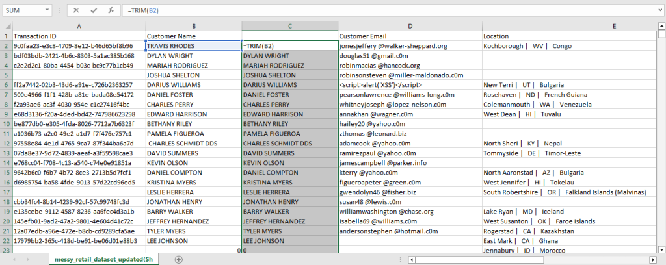Image resolution: width=666 pixels, height=265 pixels.
Task: Click inside the formula bar containing =TRIM(B2)
Action: pyautogui.click(x=389, y=10)
